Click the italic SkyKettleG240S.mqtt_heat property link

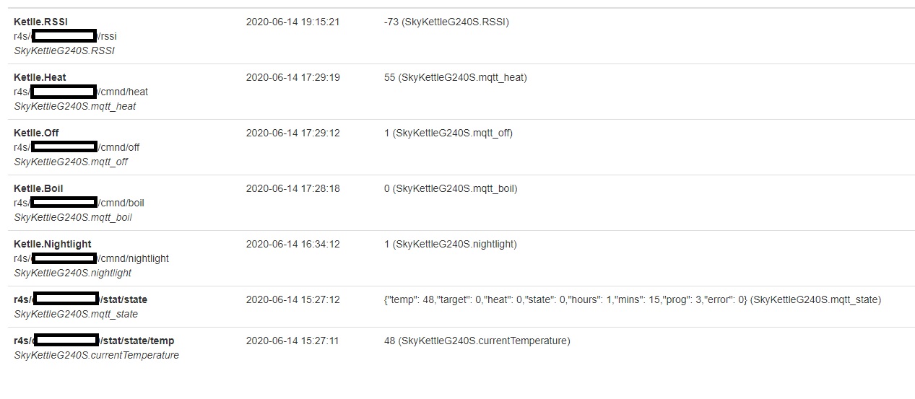click(75, 106)
